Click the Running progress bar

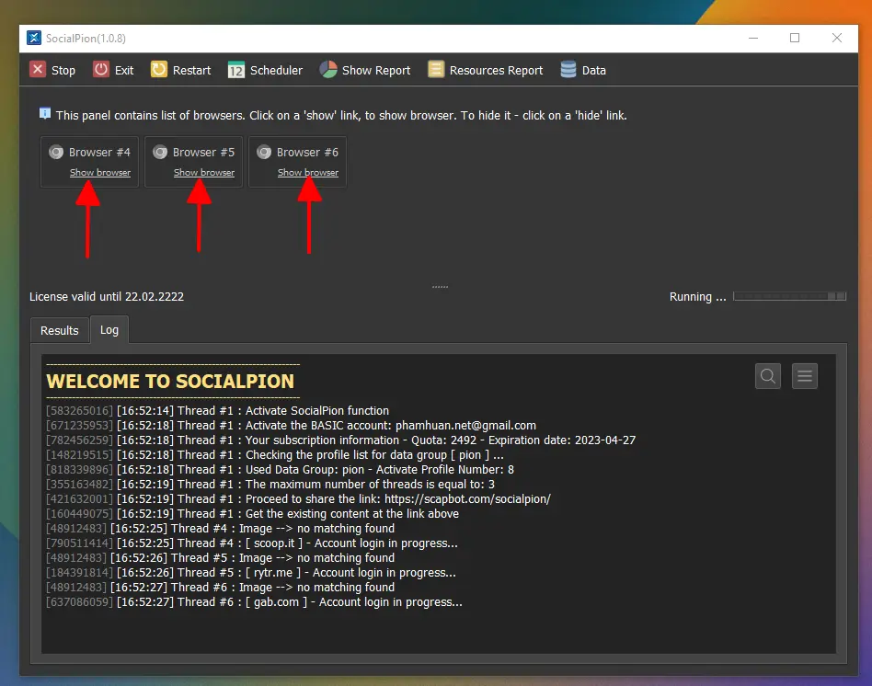[x=790, y=296]
